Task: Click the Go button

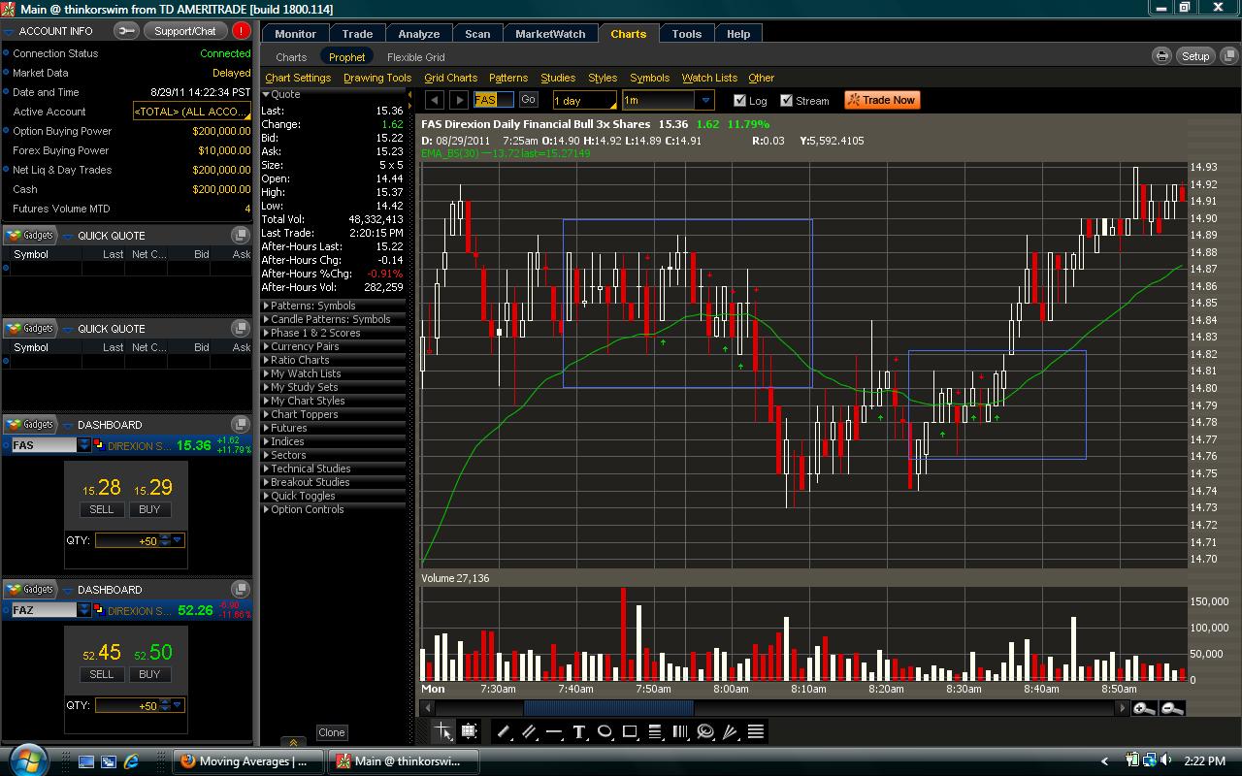Action: pos(528,99)
